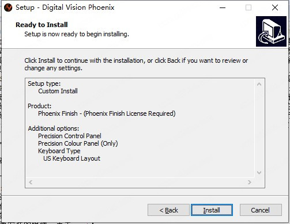Viewport: 290px width, 224px height.
Task: Click the Custom Install text line
Action: pyautogui.click(x=58, y=91)
